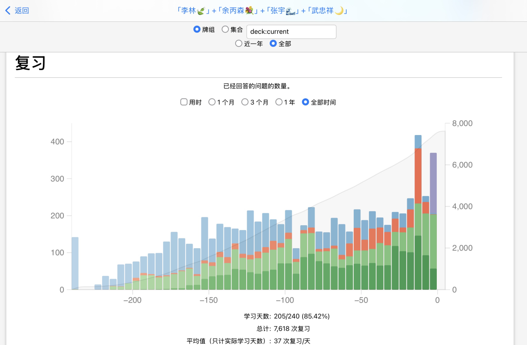
Task: Click the deck title with 李林 name
Action: (x=193, y=11)
